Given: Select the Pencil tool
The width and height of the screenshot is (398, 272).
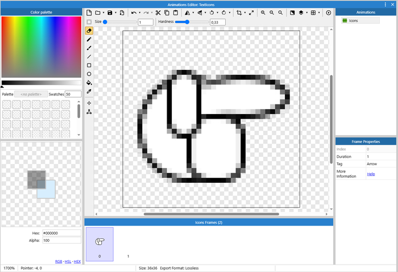Looking at the screenshot, I should (x=89, y=40).
